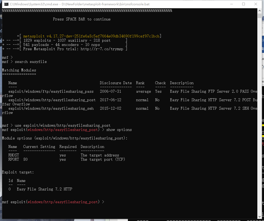
Task: Click the '541 payloads' count line
Action: point(61,45)
